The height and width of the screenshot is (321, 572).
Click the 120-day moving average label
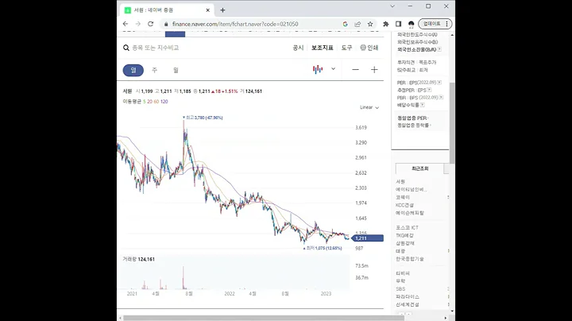(164, 102)
